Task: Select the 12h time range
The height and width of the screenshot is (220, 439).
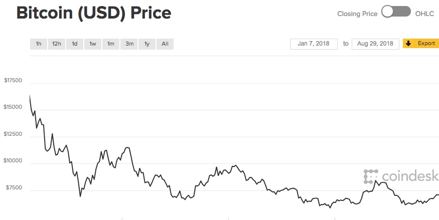Action: (57, 44)
